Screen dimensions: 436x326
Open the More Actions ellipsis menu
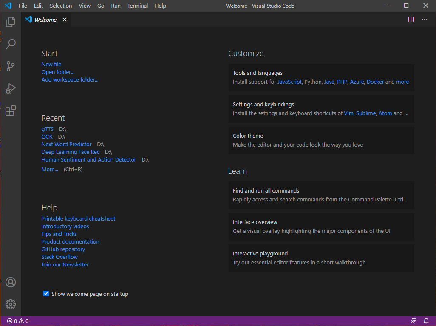point(425,20)
